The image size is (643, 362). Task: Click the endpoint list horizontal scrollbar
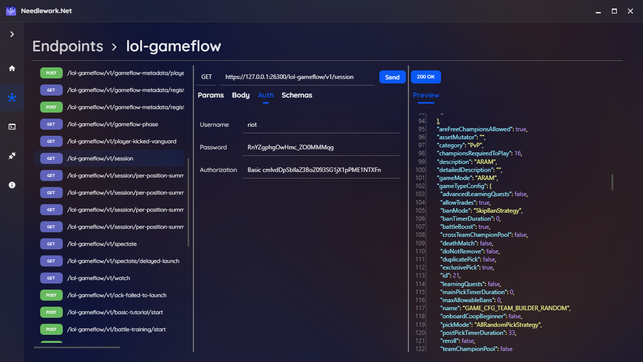[76, 347]
